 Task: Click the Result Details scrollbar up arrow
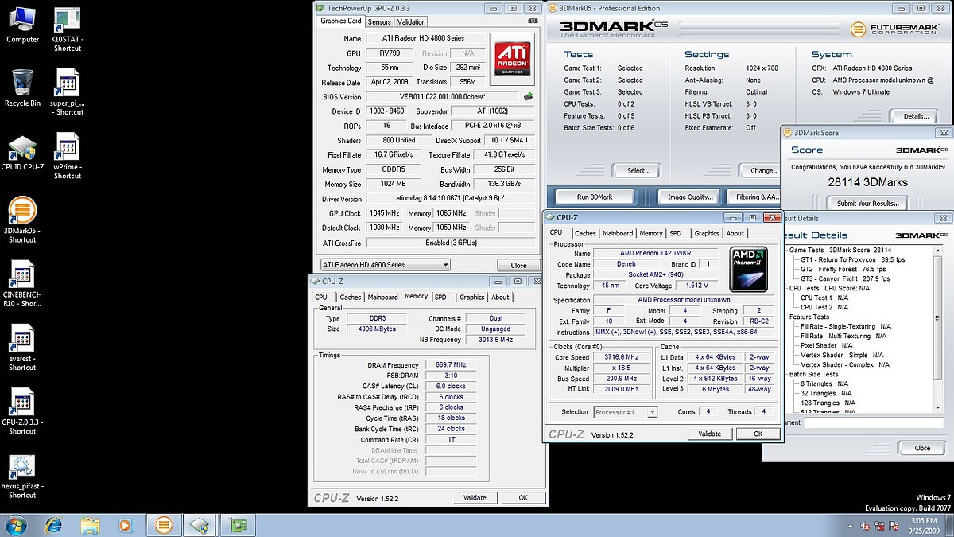[939, 250]
